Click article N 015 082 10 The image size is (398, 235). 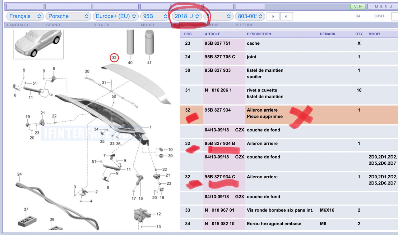coord(220,224)
